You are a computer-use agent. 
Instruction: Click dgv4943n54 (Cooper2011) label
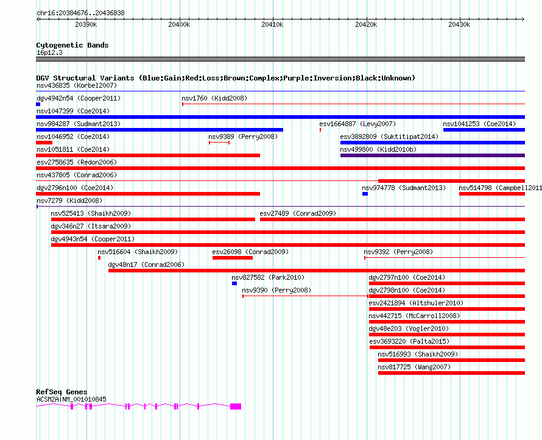[93, 239]
